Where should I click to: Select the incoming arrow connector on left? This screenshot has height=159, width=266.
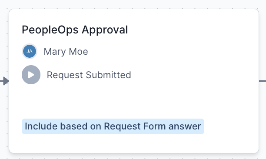pos(4,81)
